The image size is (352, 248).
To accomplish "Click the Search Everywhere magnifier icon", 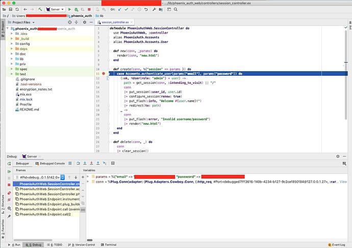I will click(175, 9).
